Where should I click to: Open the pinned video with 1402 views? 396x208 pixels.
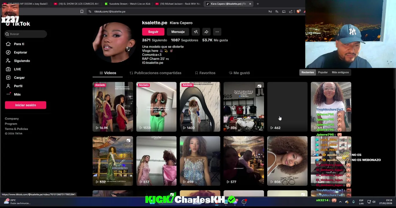[200, 107]
